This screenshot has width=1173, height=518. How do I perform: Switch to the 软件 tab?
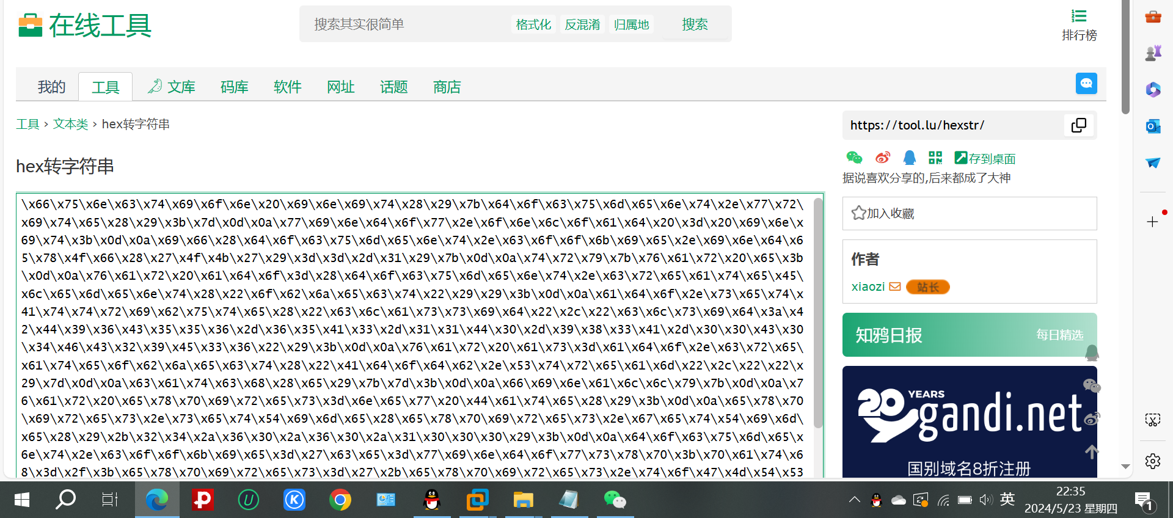point(288,87)
